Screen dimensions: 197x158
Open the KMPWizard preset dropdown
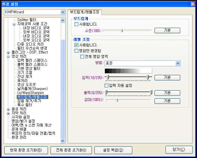click(63, 12)
